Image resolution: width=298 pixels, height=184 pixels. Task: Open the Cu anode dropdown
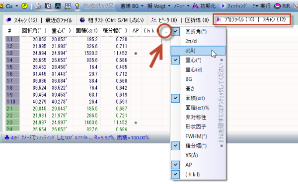17,6
